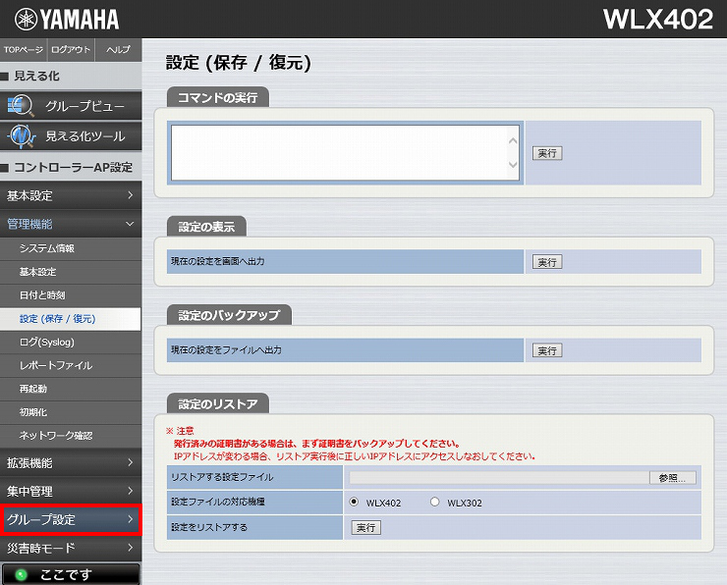The image size is (727, 585).
Task: Click the コマンドの実行 section tab label
Action: 218,98
